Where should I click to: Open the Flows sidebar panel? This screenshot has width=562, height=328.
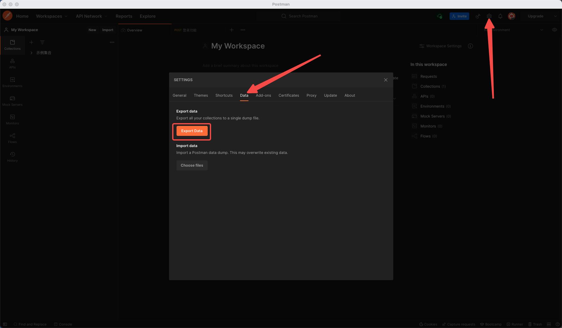click(x=12, y=138)
